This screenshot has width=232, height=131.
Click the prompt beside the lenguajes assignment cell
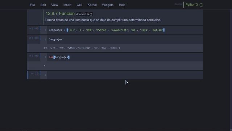(x=34, y=28)
